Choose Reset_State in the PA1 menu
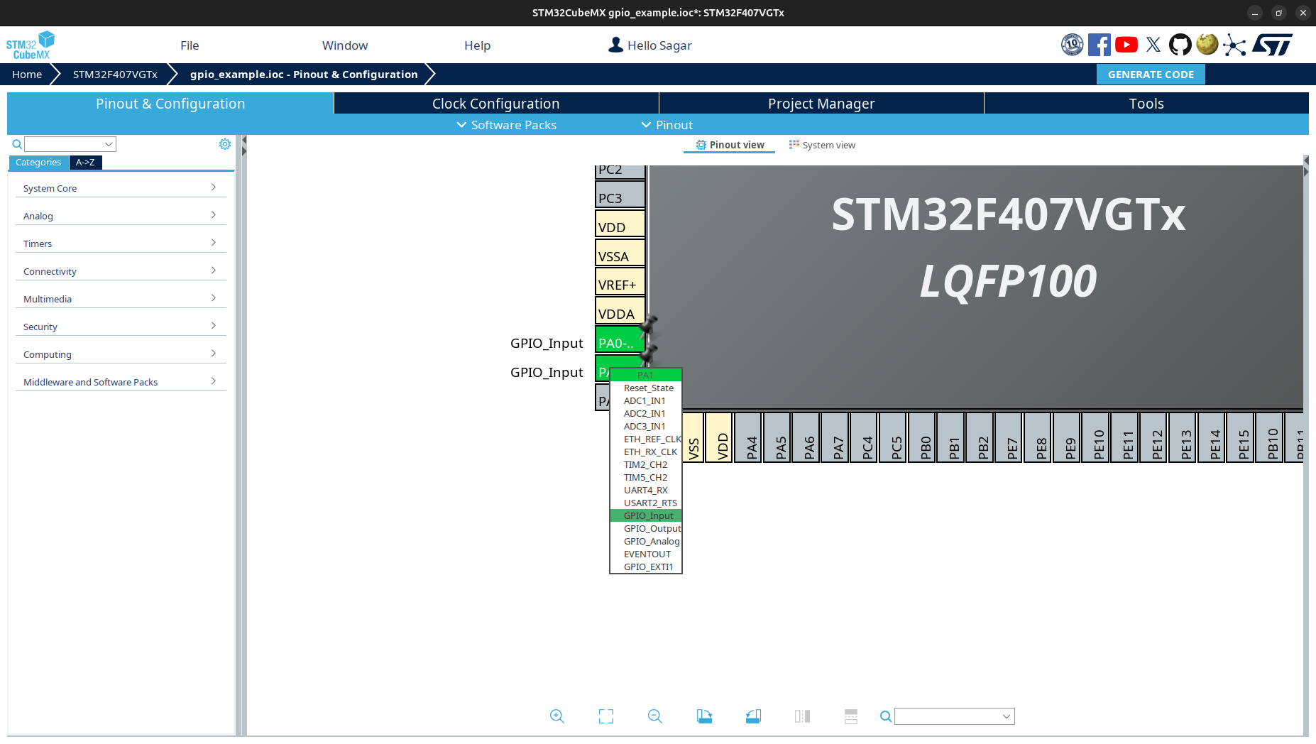1316x744 pixels. coord(646,388)
